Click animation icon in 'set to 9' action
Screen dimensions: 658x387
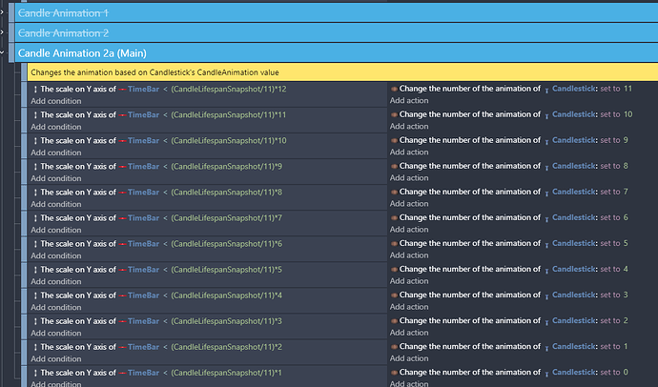394,140
